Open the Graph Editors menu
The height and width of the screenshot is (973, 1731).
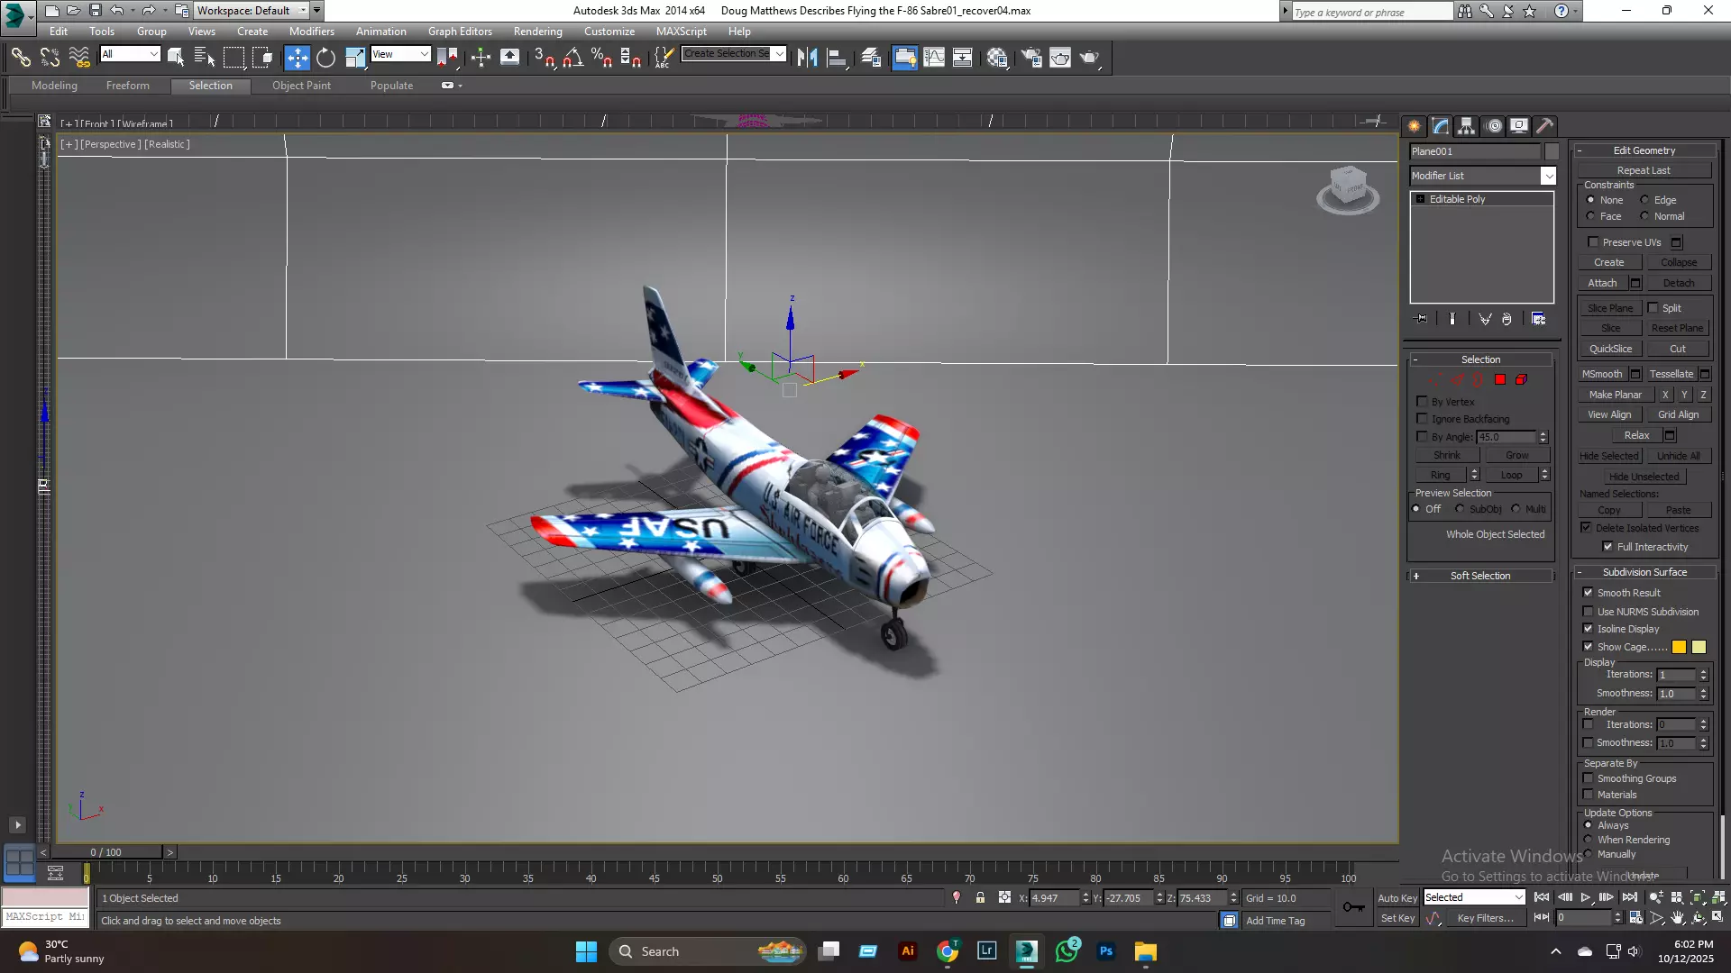click(x=460, y=32)
